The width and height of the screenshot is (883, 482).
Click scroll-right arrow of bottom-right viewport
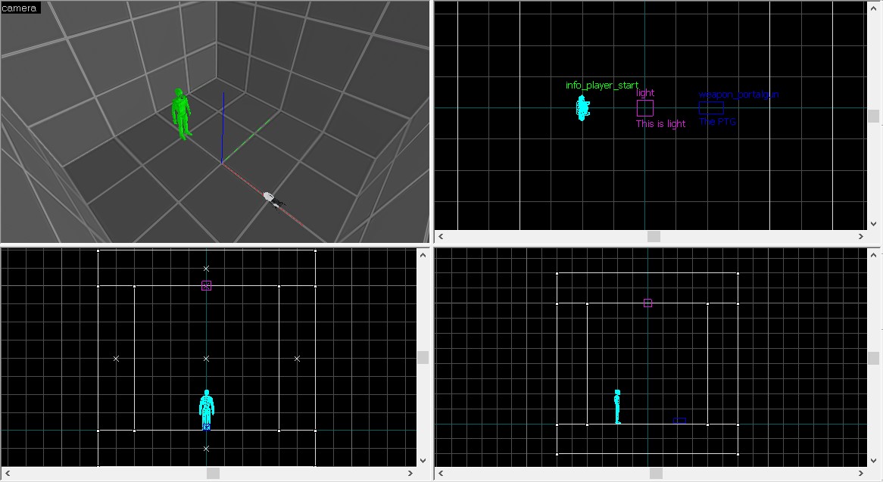862,474
